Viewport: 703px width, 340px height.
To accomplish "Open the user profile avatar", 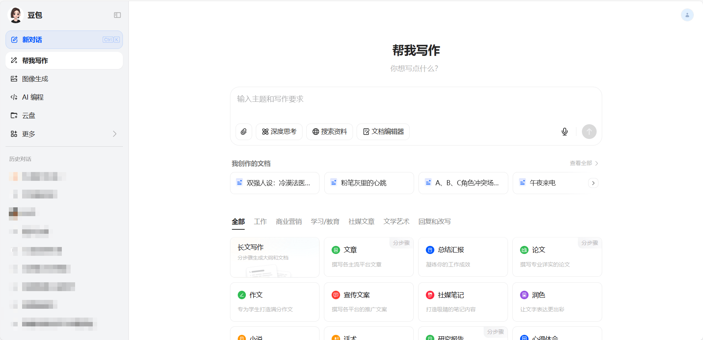I will pyautogui.click(x=687, y=15).
